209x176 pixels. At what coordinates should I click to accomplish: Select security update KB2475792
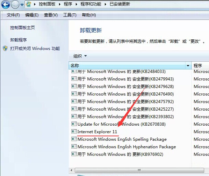click(x=123, y=102)
